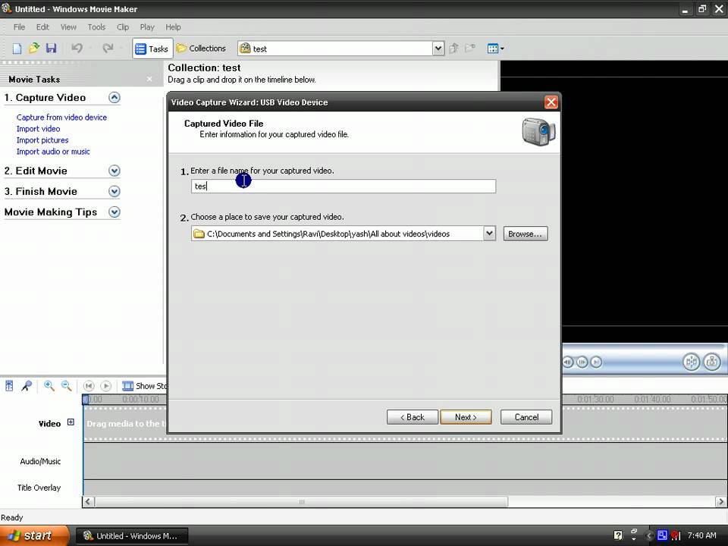
Task: Click the Import pictures link
Action: [x=42, y=140]
